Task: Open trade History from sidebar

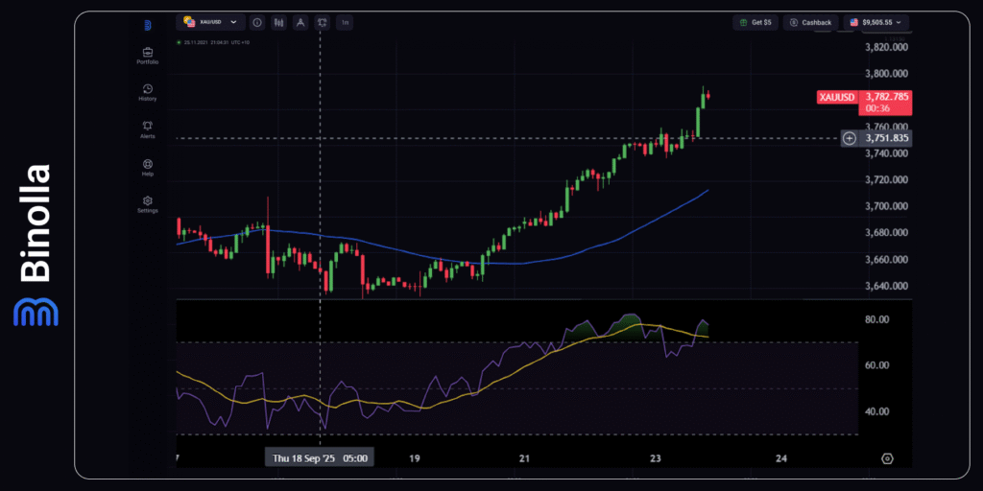Action: (148, 92)
